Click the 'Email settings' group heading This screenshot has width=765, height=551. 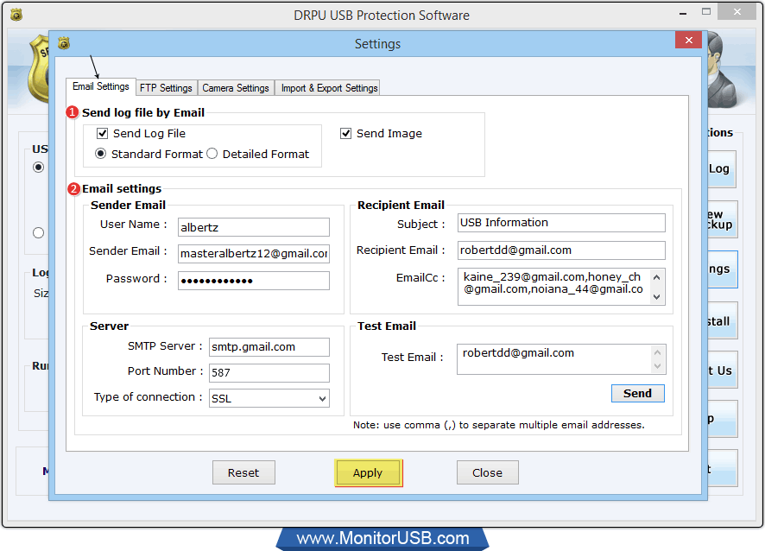coord(122,188)
